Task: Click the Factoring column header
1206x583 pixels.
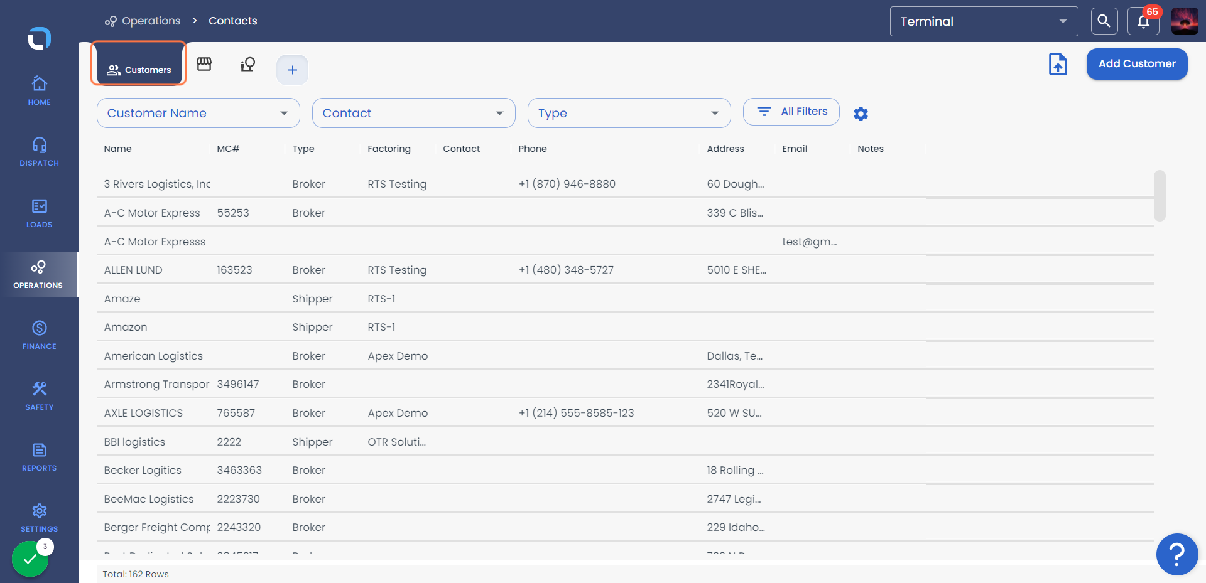Action: click(x=389, y=149)
